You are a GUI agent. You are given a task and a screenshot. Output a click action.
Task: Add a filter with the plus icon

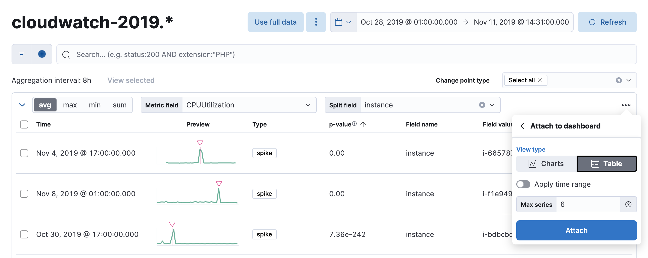point(42,54)
